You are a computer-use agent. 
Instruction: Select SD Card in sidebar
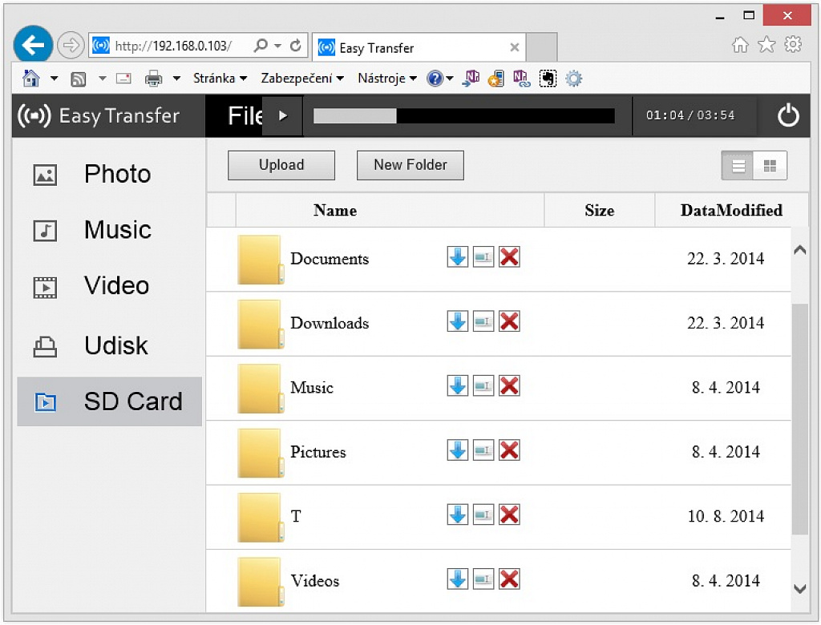(x=109, y=401)
